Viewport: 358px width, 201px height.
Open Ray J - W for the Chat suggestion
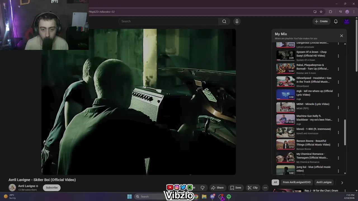(x=321, y=191)
